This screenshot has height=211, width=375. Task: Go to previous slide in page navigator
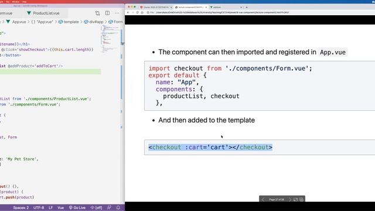(x=263, y=199)
